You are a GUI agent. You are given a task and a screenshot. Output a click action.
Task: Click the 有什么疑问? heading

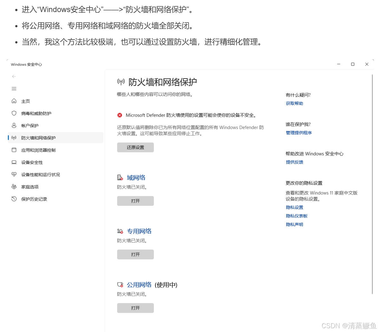click(x=298, y=95)
